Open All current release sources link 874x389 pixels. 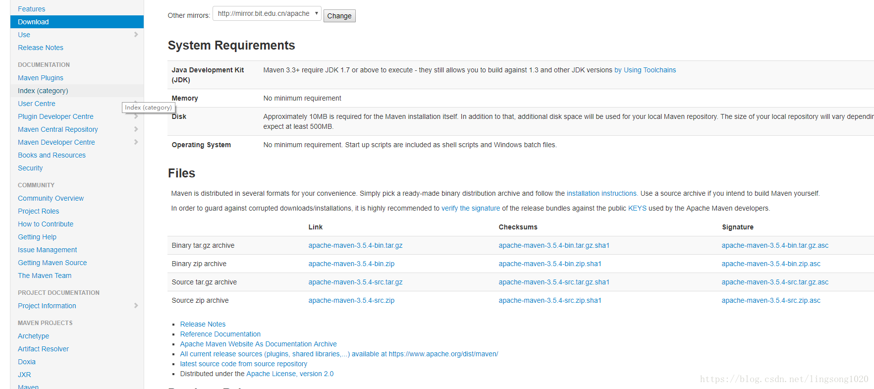click(x=339, y=354)
